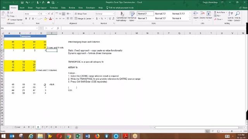248x139 pixels.
Task: Toggle bold formatting
Action: tap(26, 19)
